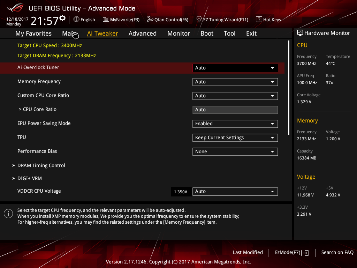Screen dimensions: 357x268
Task: Switch to My Favorites tab
Action: click(x=33, y=33)
